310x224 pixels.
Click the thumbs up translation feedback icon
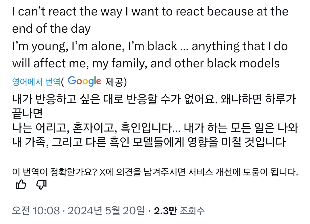coord(20,185)
